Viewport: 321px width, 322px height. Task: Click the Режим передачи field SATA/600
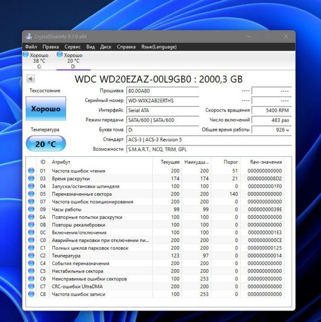tap(163, 120)
